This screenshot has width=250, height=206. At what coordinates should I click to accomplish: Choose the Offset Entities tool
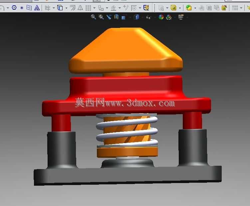(73, 8)
